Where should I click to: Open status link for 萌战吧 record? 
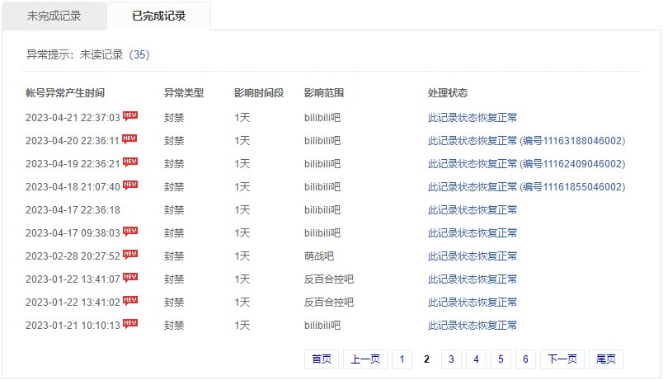(473, 256)
